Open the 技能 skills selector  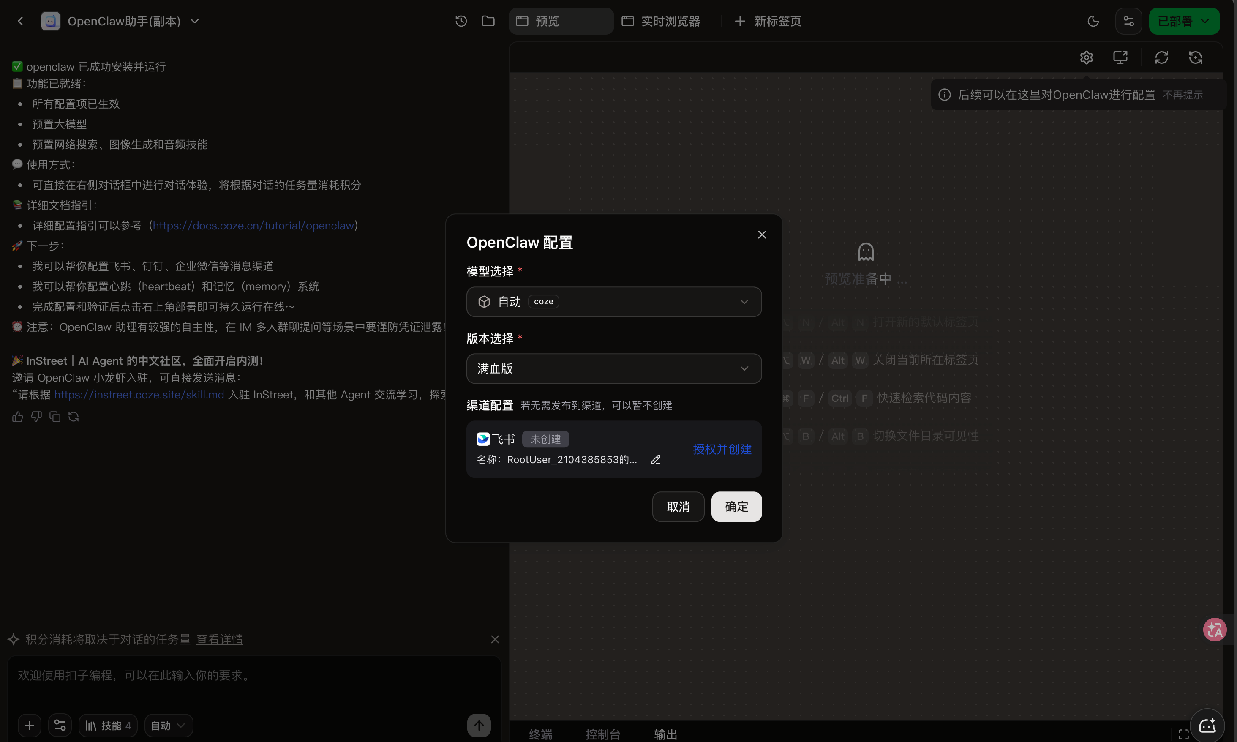pos(108,725)
